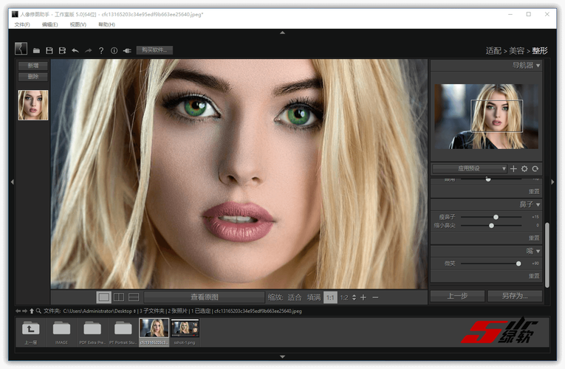Redo the edit with the forward arrow
The width and height of the screenshot is (565, 369).
pyautogui.click(x=89, y=51)
